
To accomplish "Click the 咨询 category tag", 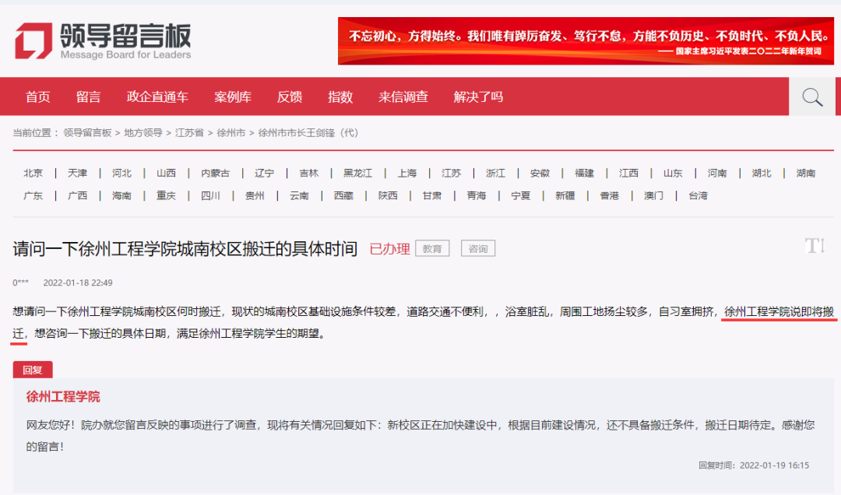I will point(477,247).
